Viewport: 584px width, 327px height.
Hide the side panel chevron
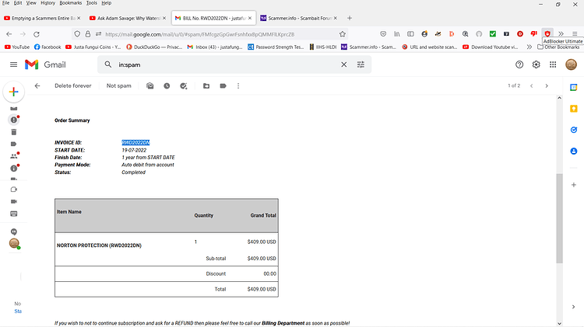point(573,307)
